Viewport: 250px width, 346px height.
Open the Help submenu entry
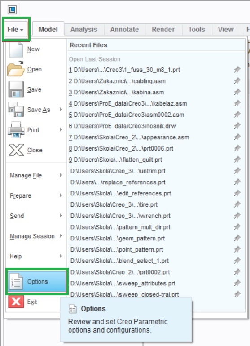[x=36, y=256]
